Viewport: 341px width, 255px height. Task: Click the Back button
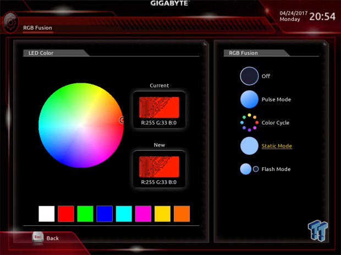[53, 238]
